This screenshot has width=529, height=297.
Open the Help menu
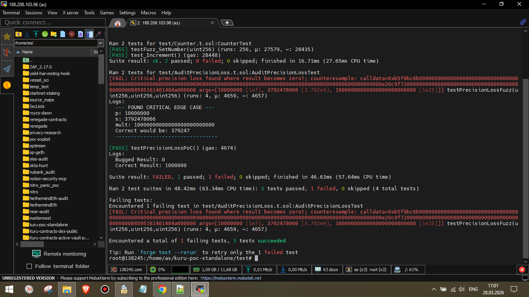pos(166,13)
